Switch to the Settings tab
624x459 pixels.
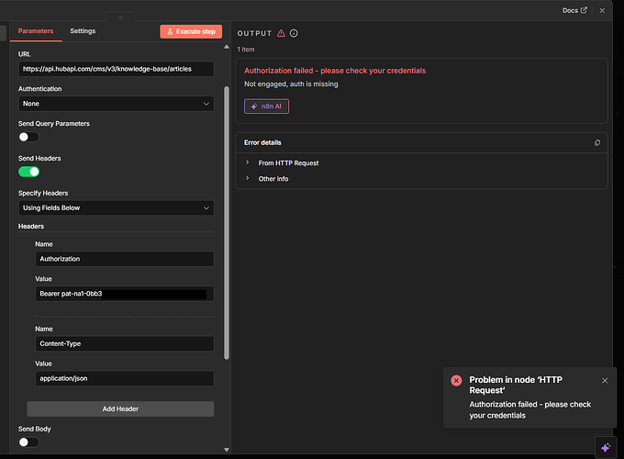tap(83, 31)
